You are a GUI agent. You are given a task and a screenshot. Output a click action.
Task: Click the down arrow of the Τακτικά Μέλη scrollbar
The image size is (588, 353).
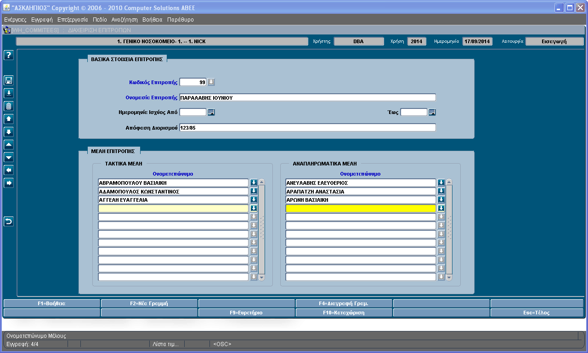262,278
